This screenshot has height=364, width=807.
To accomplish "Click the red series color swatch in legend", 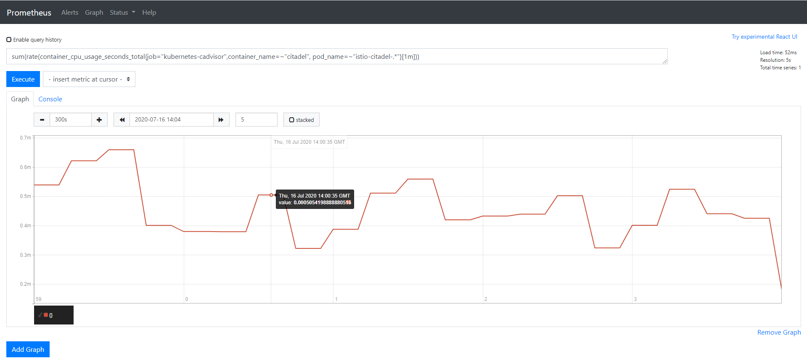I will click(x=46, y=315).
